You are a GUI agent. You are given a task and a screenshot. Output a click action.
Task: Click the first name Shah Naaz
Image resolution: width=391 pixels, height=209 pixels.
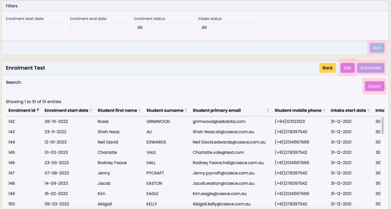[x=108, y=132]
